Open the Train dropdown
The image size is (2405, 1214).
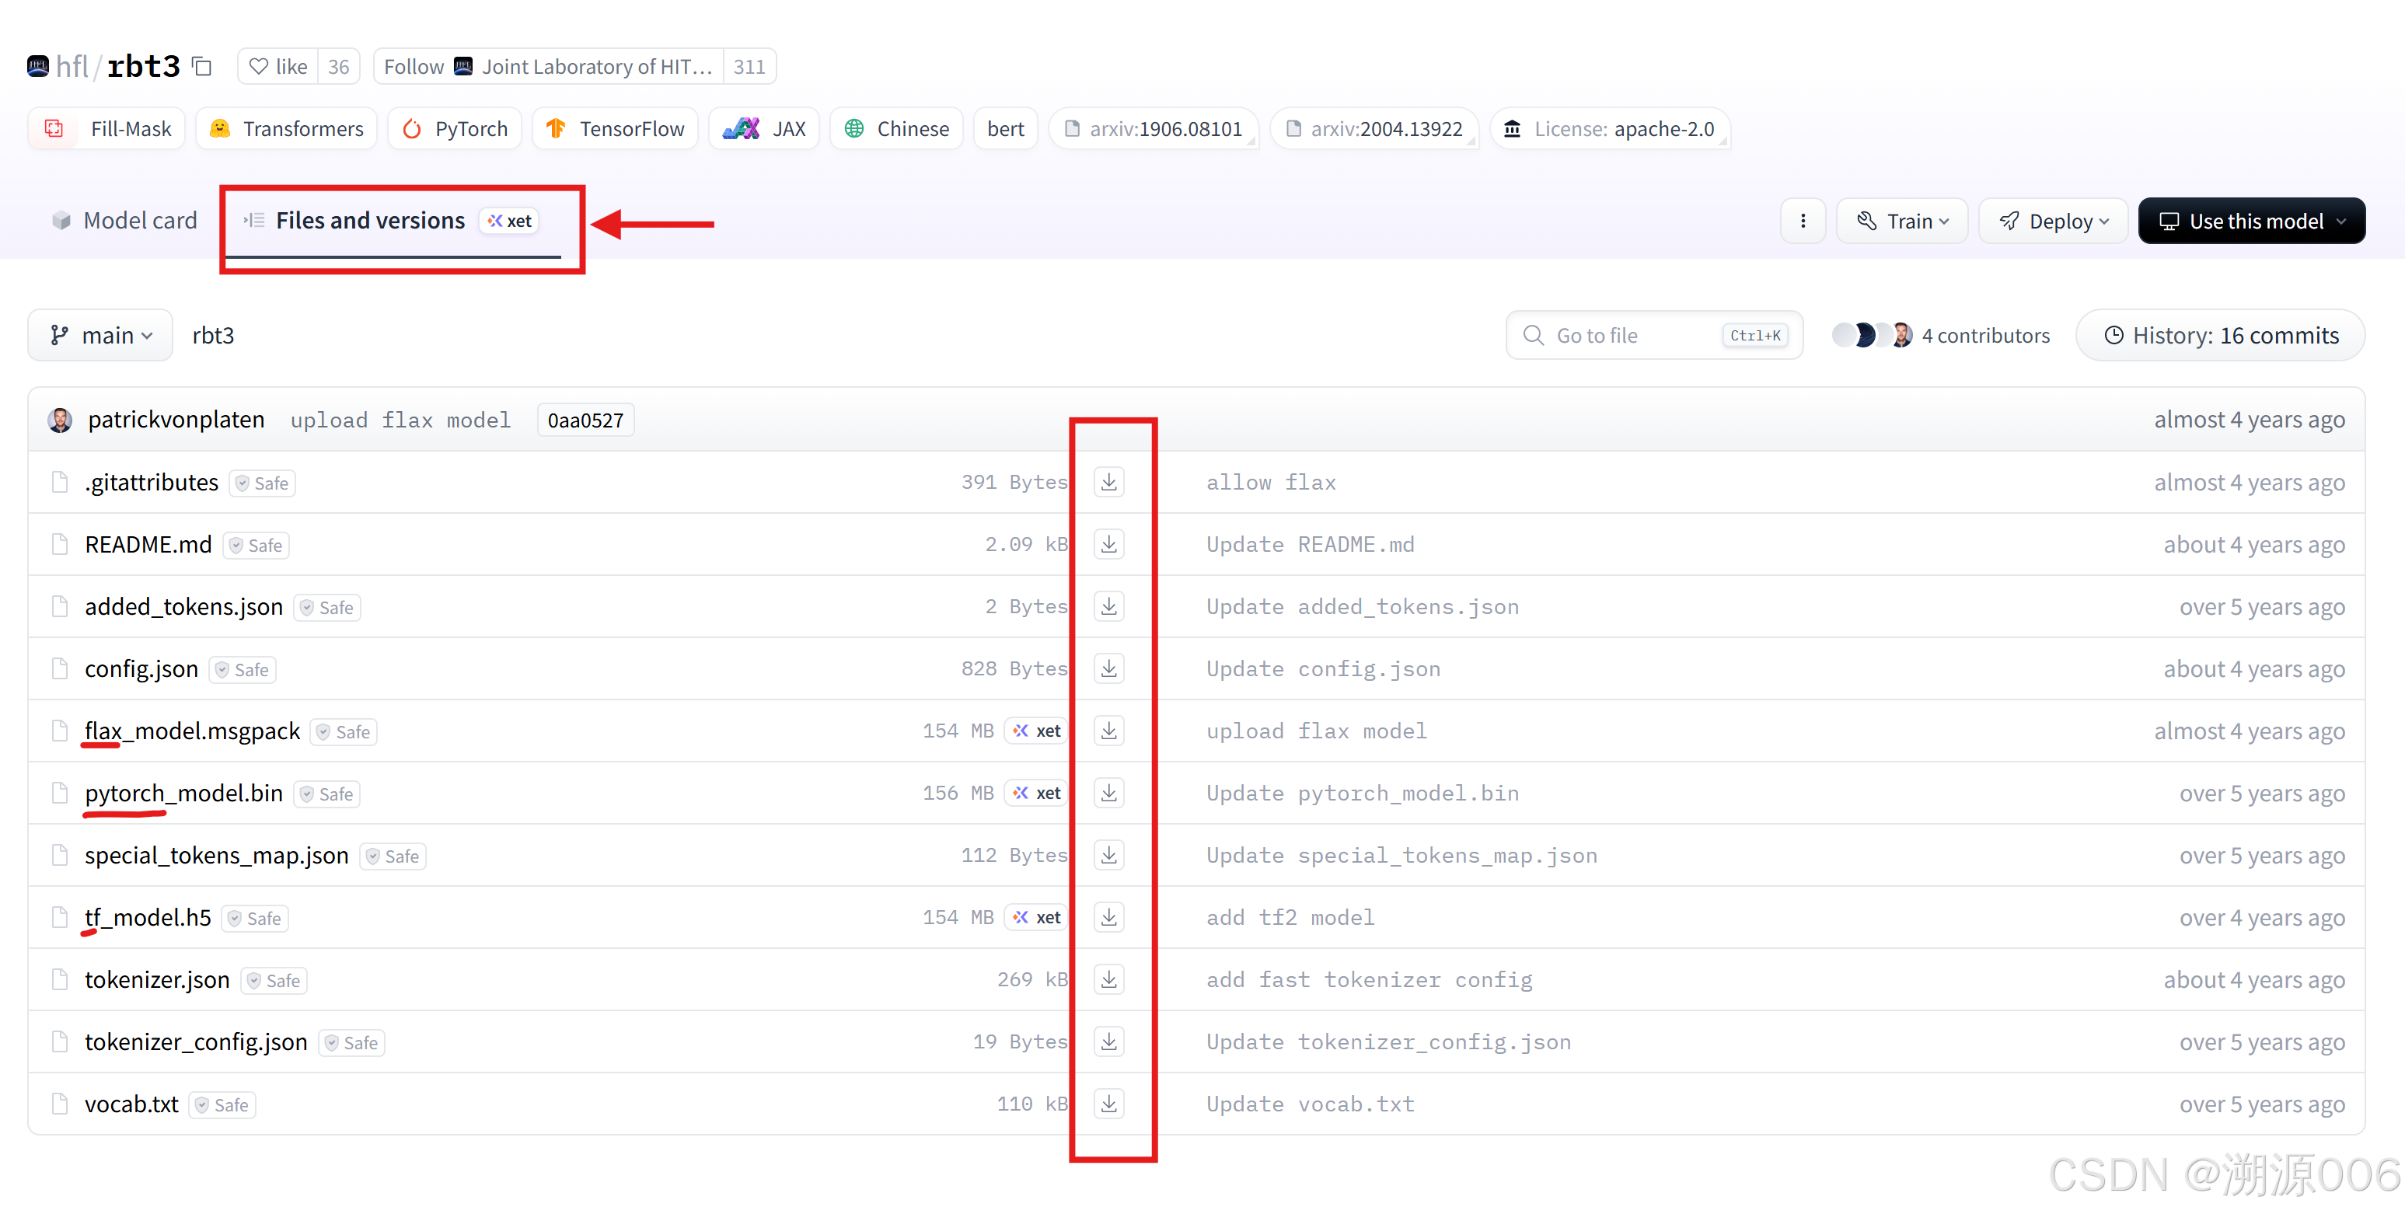coord(1902,222)
